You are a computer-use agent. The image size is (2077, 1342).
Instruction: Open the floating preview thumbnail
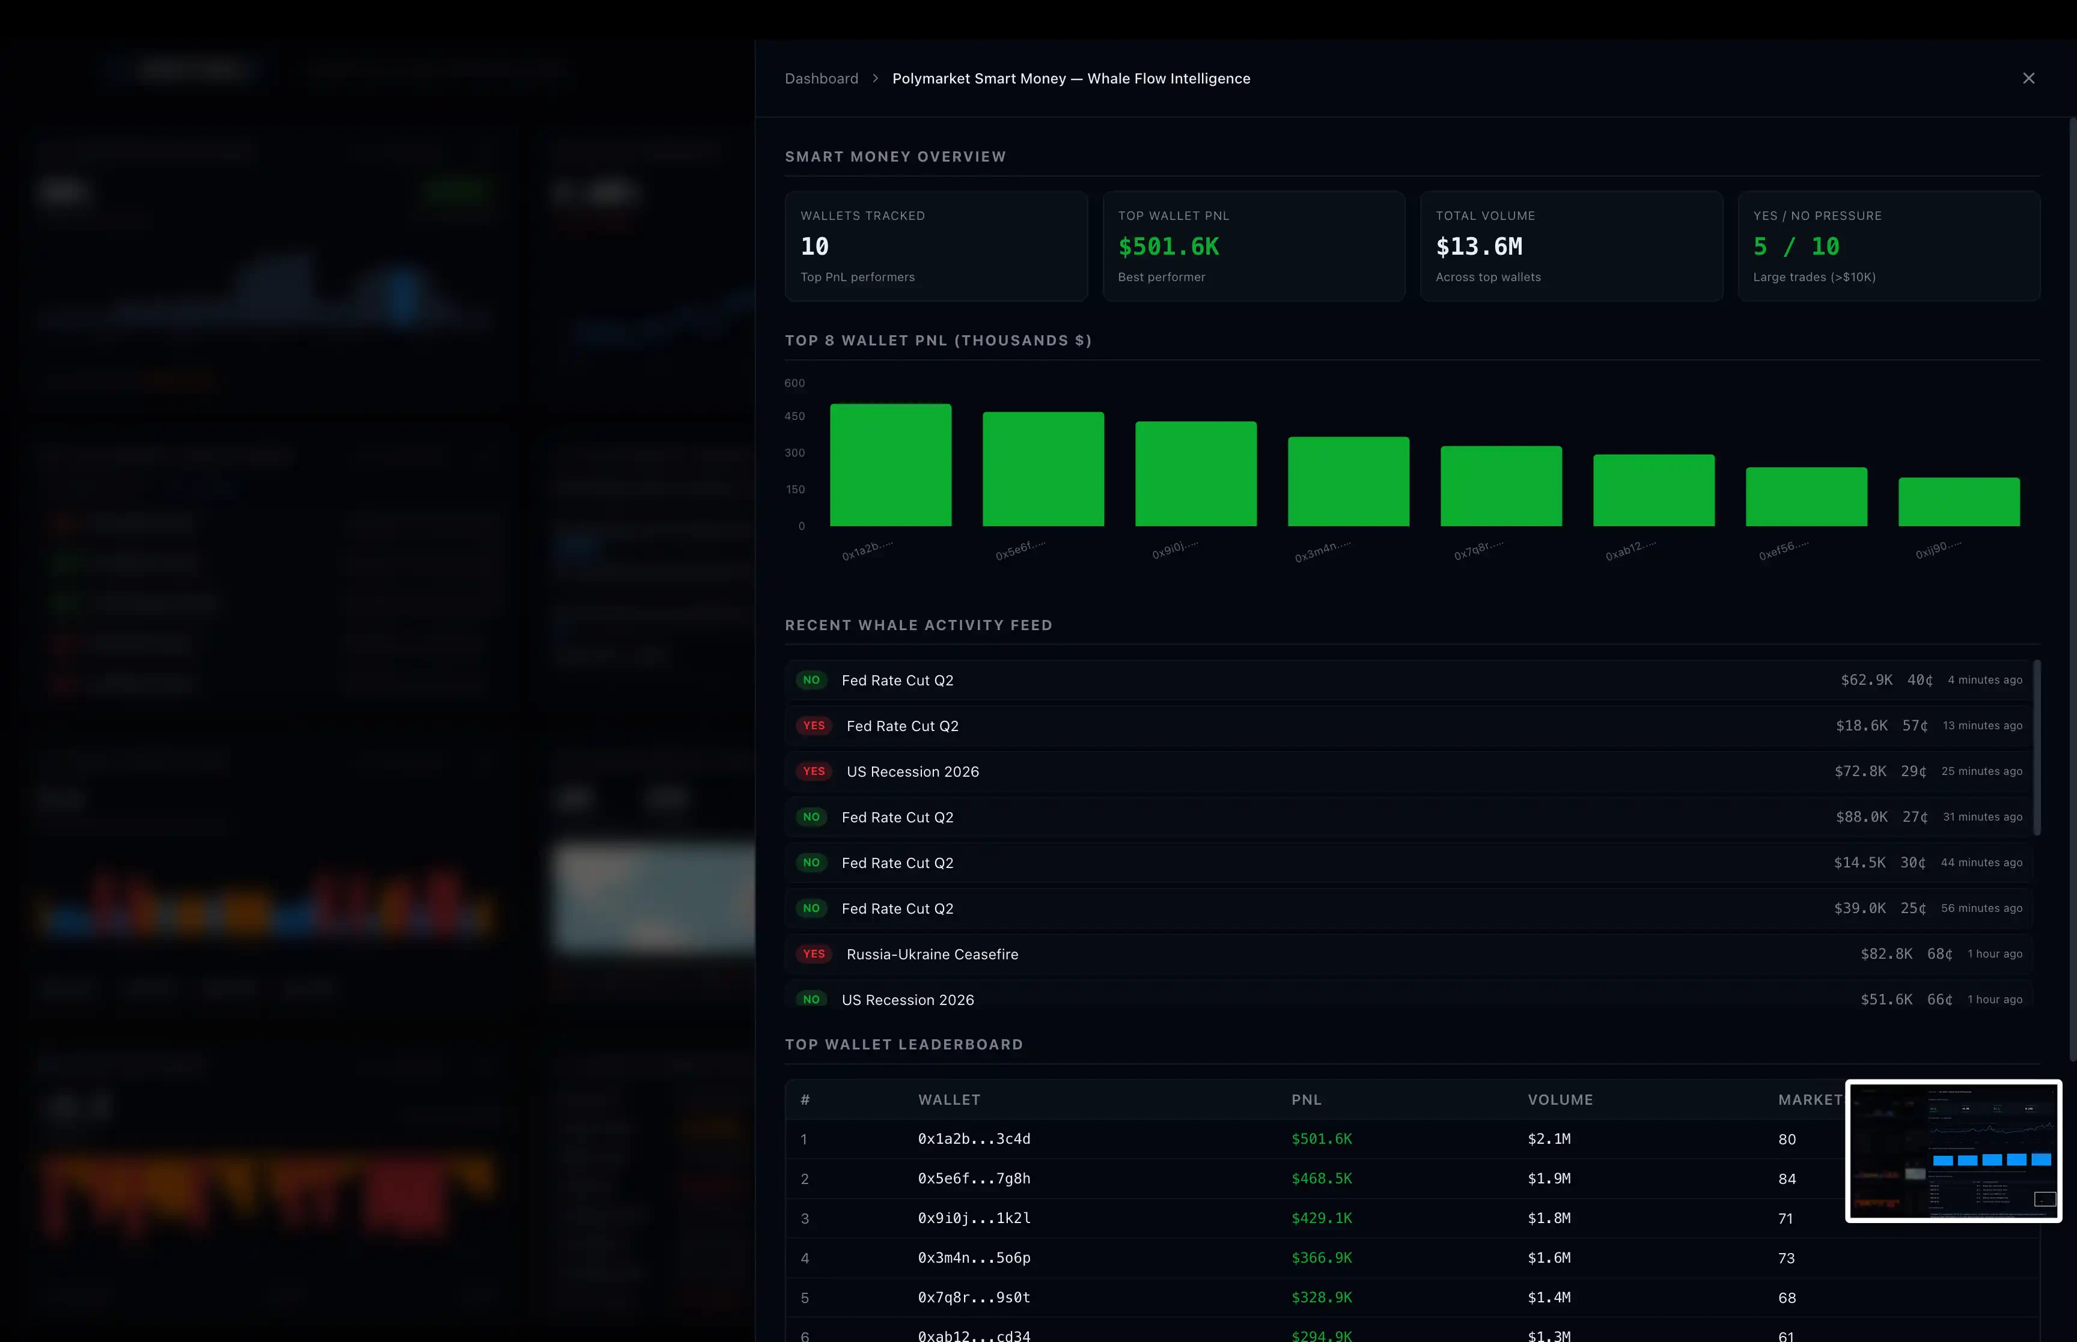coord(1953,1150)
